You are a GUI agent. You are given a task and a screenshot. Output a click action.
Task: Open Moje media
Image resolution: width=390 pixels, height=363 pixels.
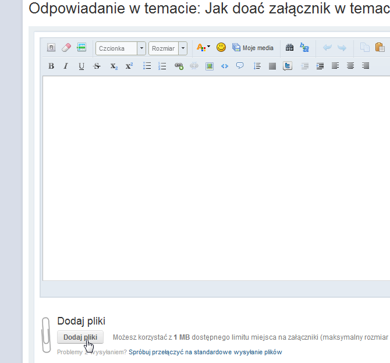253,48
